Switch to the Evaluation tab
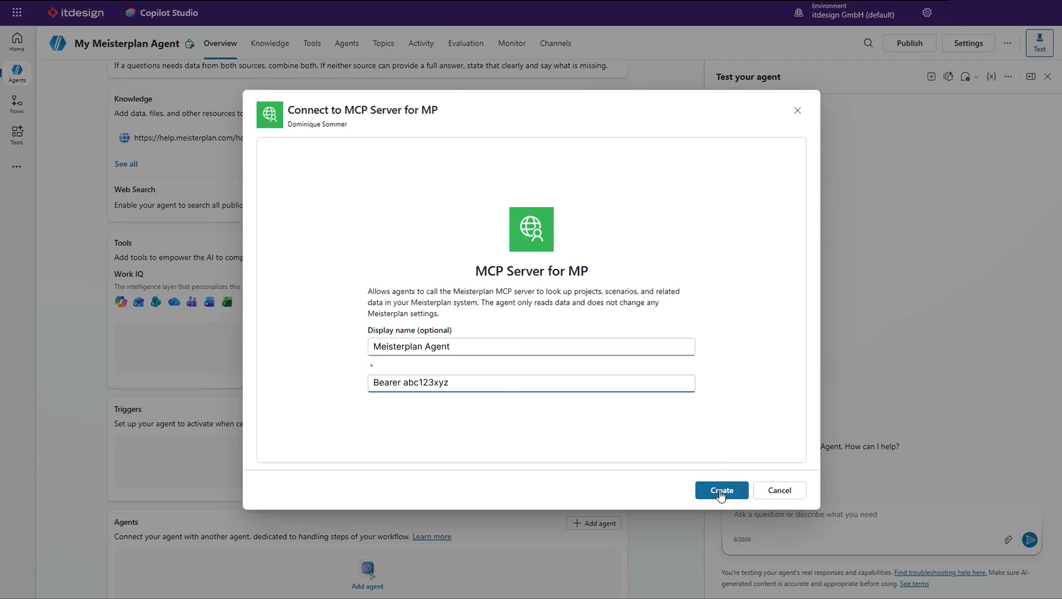 [466, 43]
